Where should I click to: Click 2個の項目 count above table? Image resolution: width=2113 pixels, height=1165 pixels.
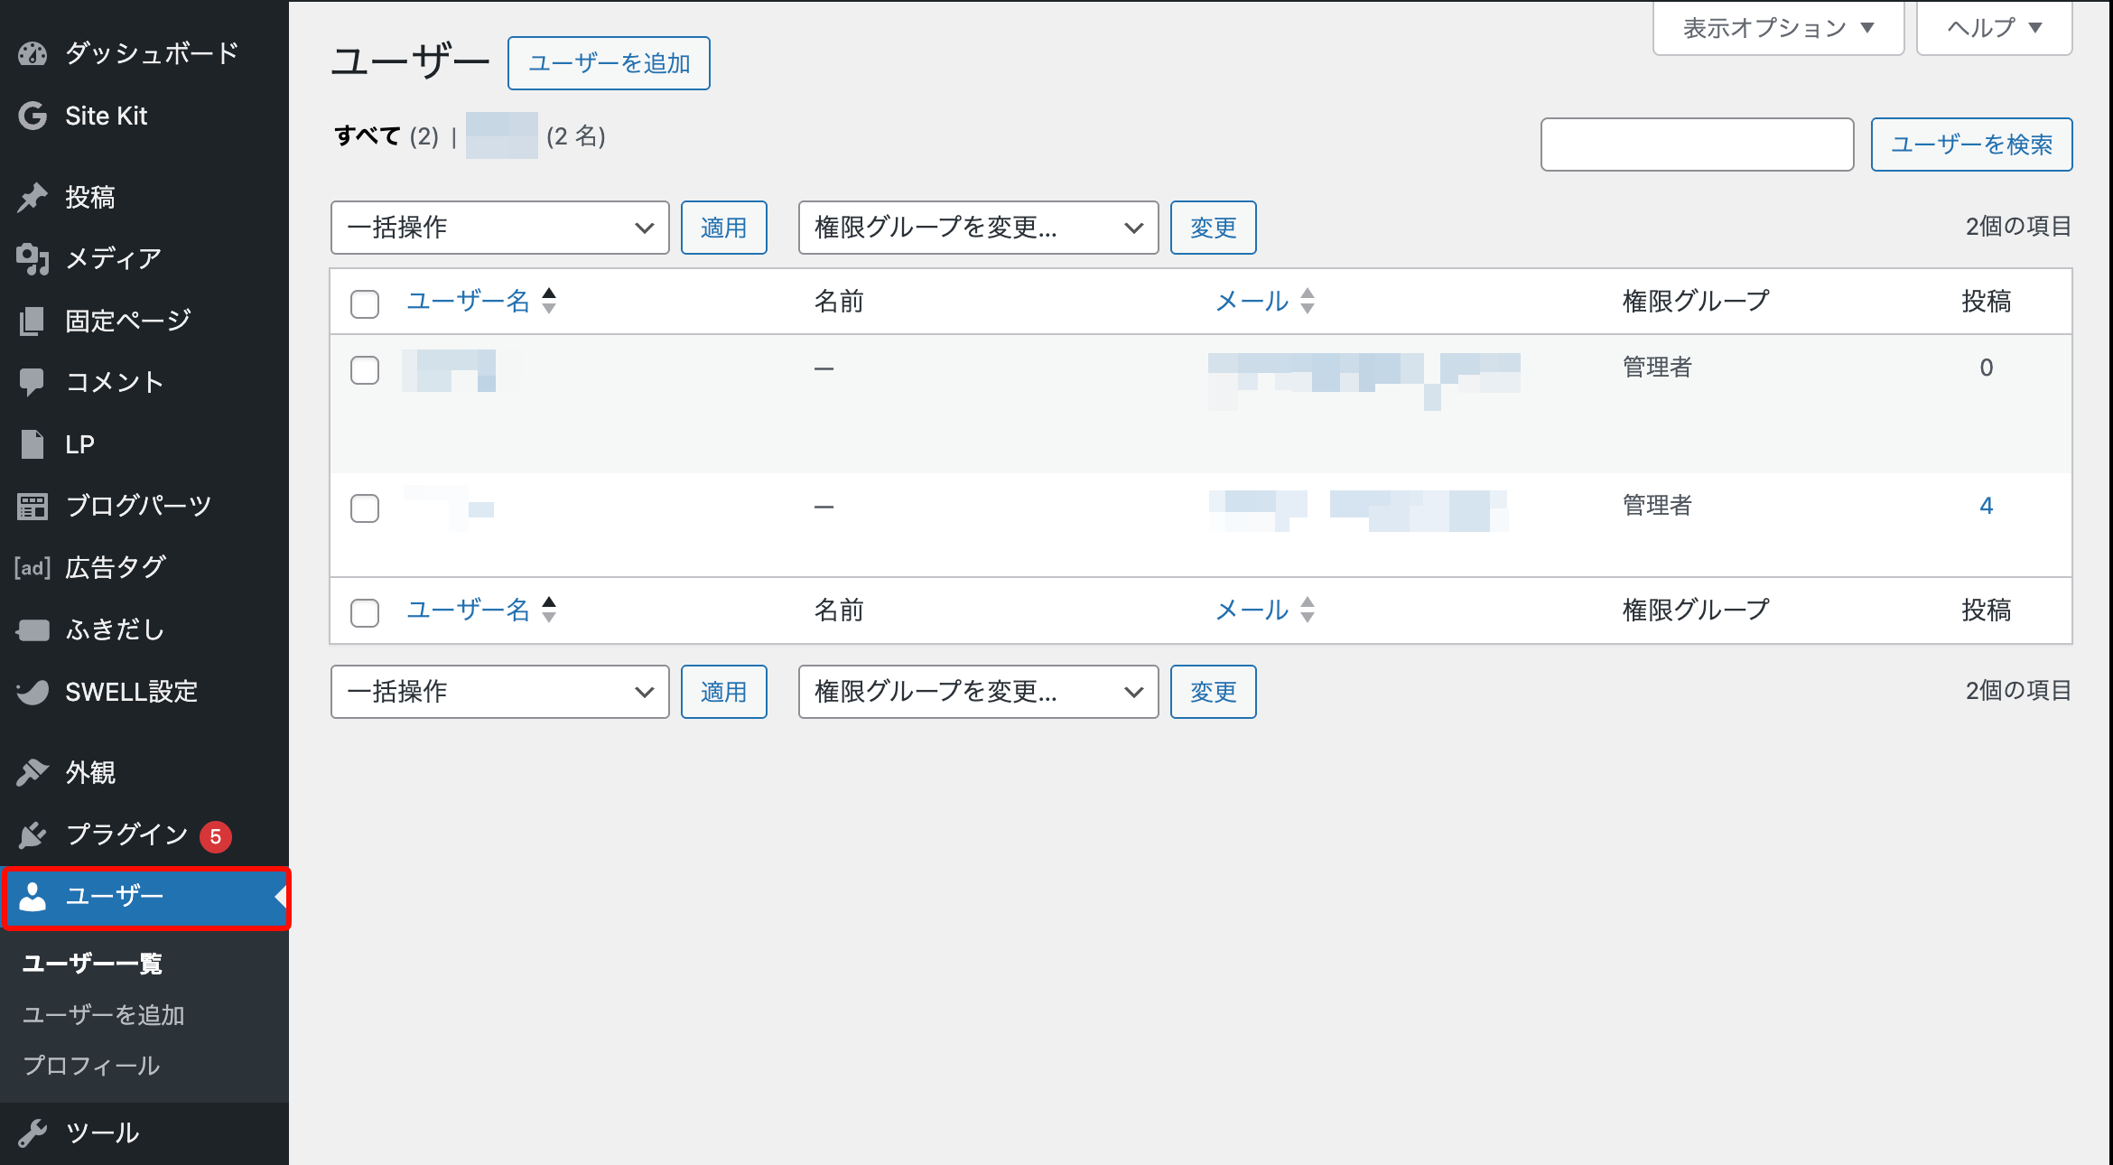[2018, 227]
